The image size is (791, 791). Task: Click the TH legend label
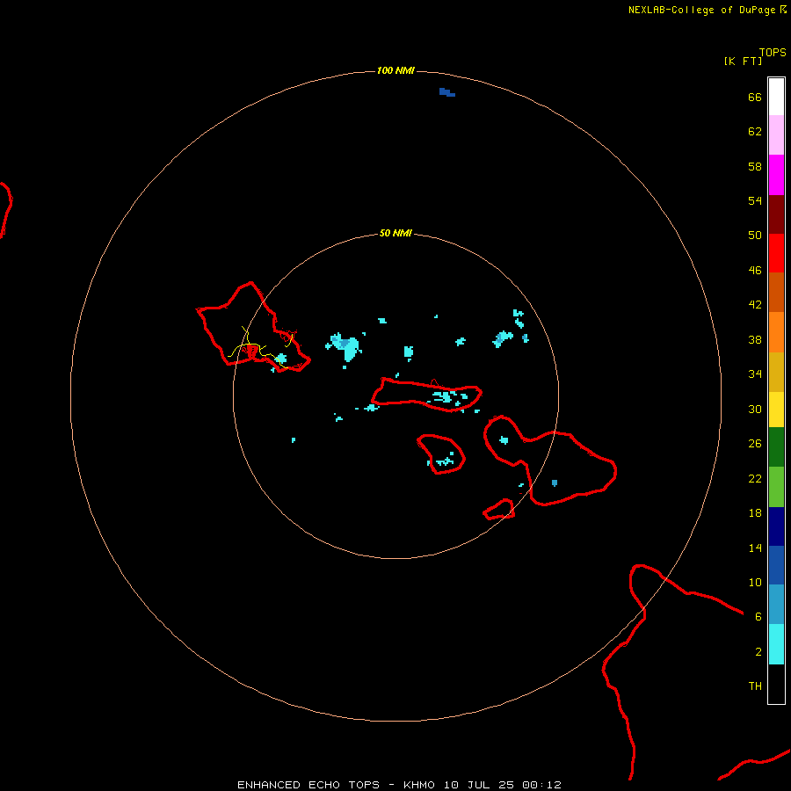click(x=755, y=686)
